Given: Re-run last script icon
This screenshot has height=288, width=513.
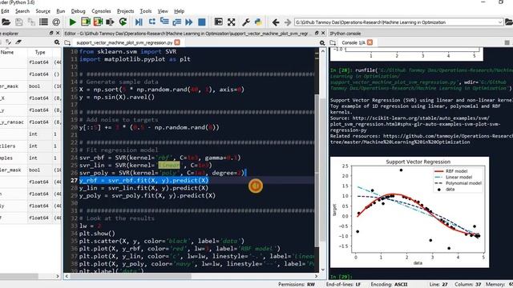Looking at the screenshot, I should point(123,22).
